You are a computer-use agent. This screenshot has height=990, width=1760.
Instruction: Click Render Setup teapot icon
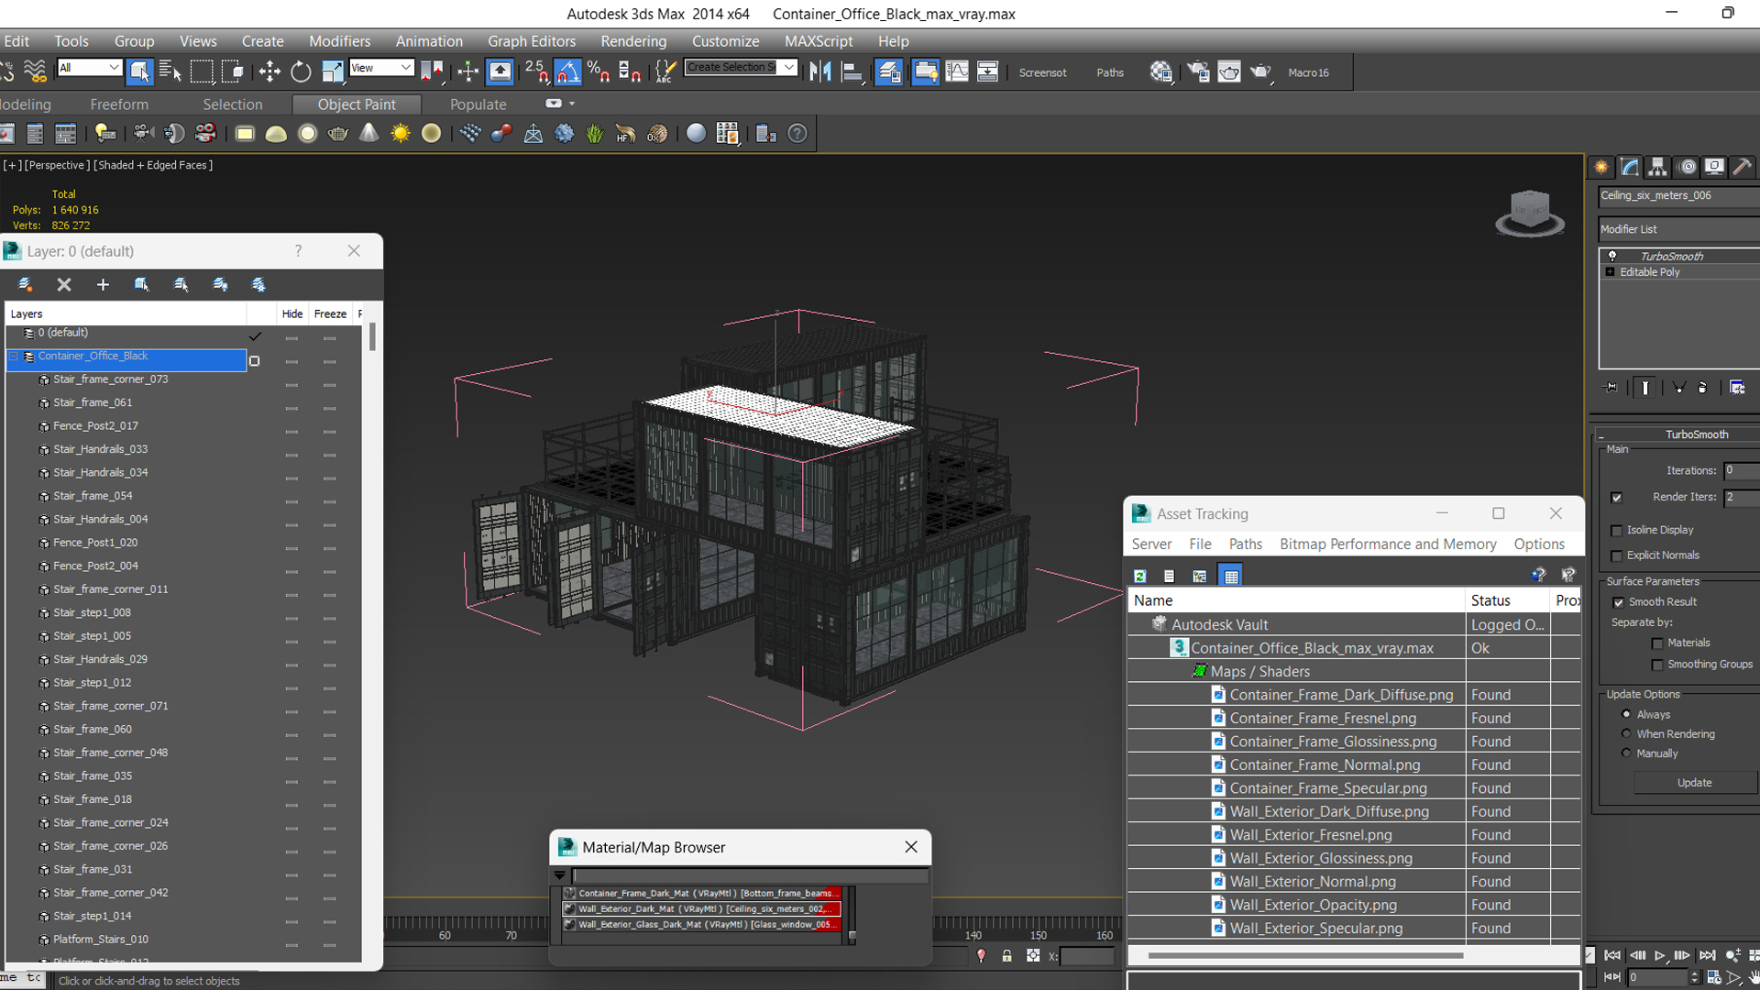point(1199,71)
